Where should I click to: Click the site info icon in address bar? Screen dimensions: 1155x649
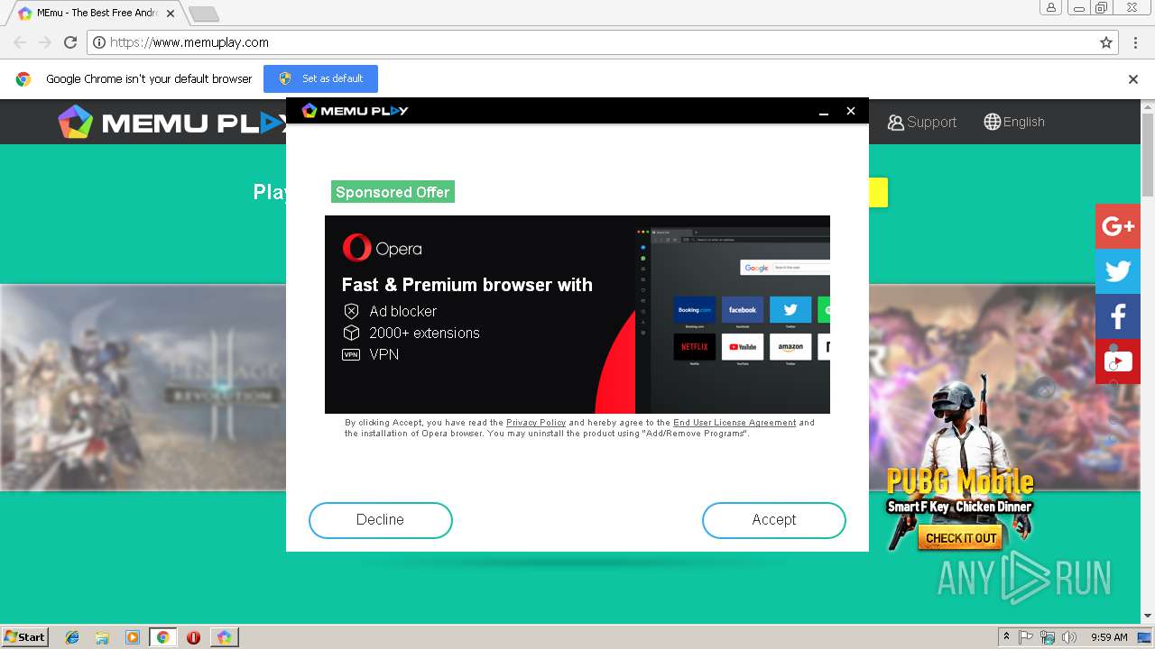point(100,42)
